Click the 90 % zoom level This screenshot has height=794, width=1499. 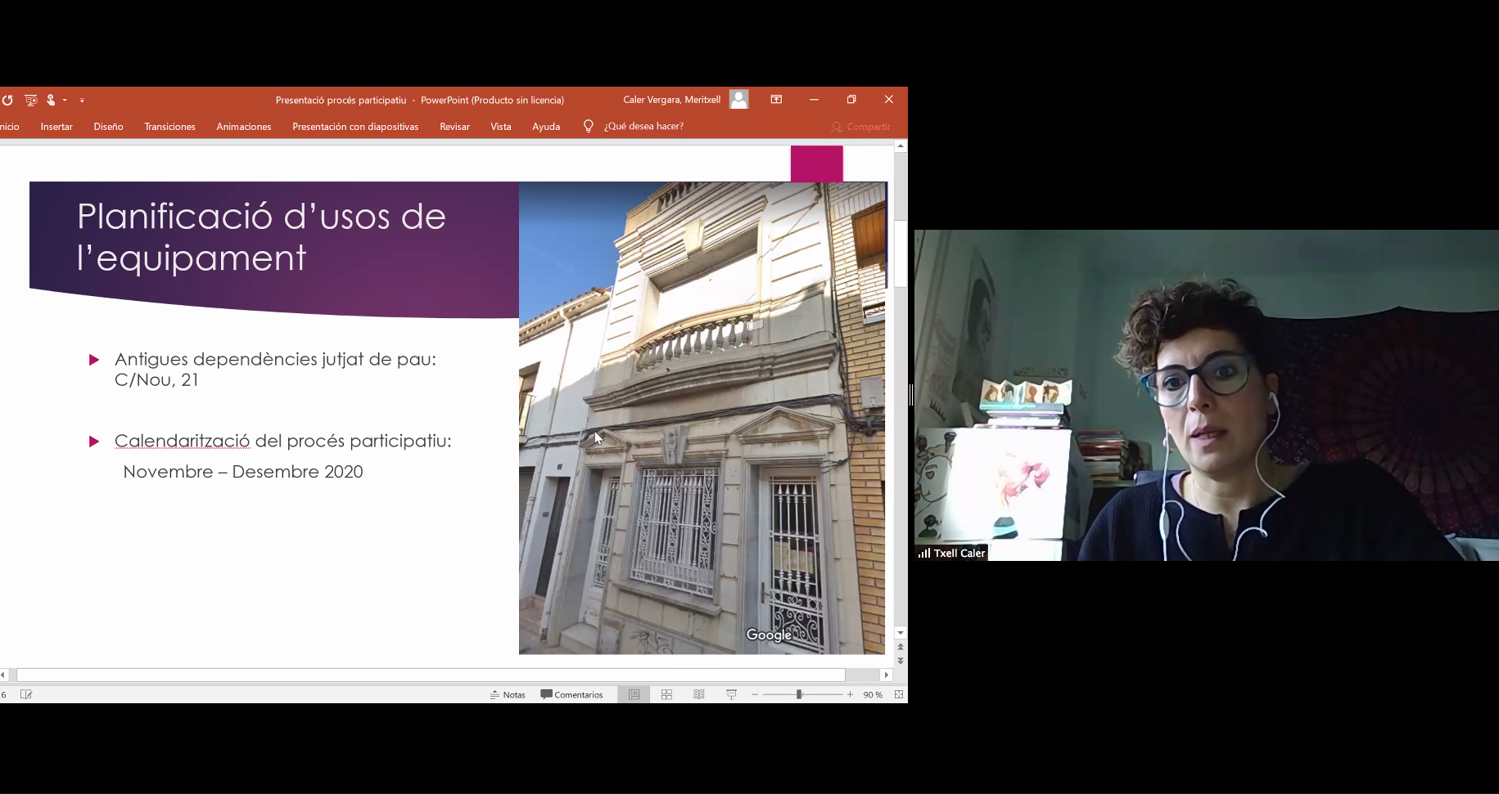pyautogui.click(x=872, y=694)
